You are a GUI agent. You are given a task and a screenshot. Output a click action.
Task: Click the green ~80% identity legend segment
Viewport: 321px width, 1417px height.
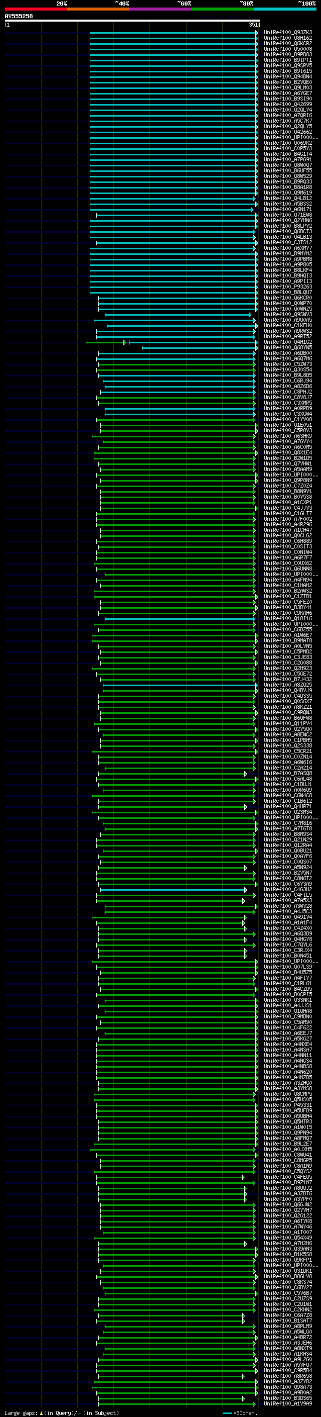point(223,10)
